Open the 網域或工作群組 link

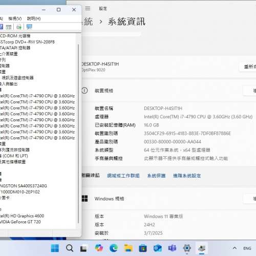coord(123,176)
